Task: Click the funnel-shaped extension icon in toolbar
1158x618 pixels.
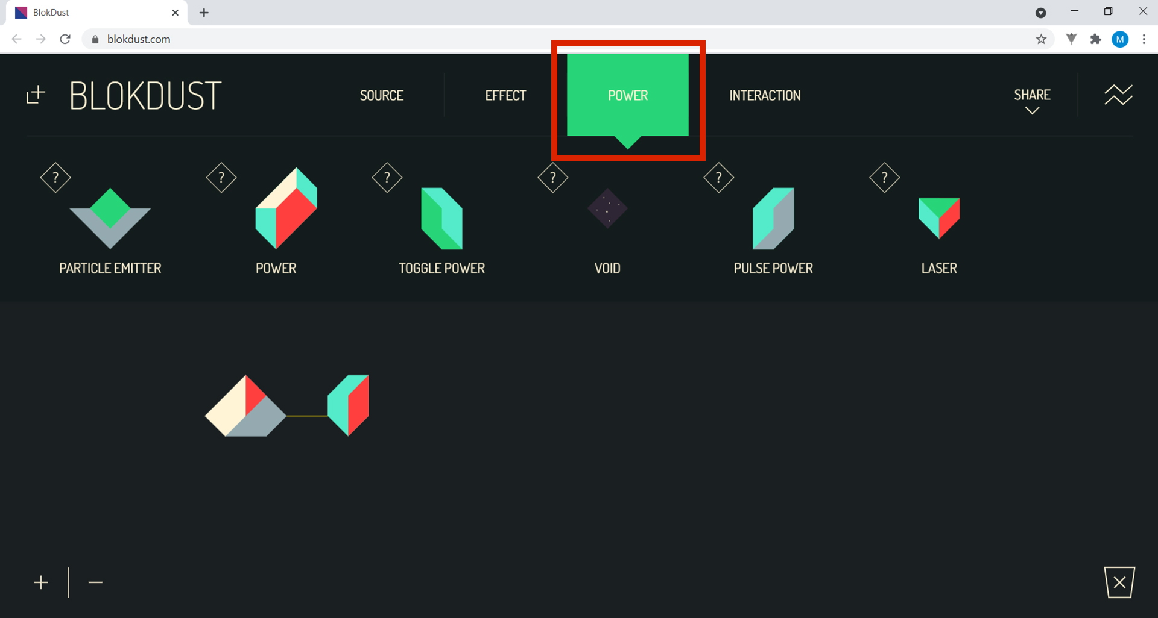Action: [x=1071, y=39]
